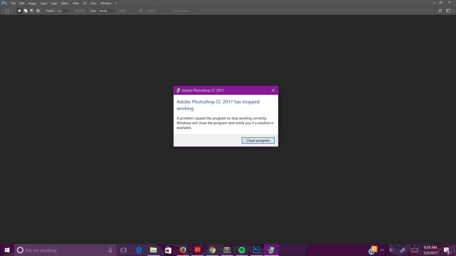Open the workspace switcher dropdown
This screenshot has width=456, height=256.
pyautogui.click(x=449, y=11)
